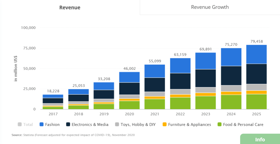This screenshot has height=144, width=280.
Task: Click the green Info button
Action: (x=260, y=139)
